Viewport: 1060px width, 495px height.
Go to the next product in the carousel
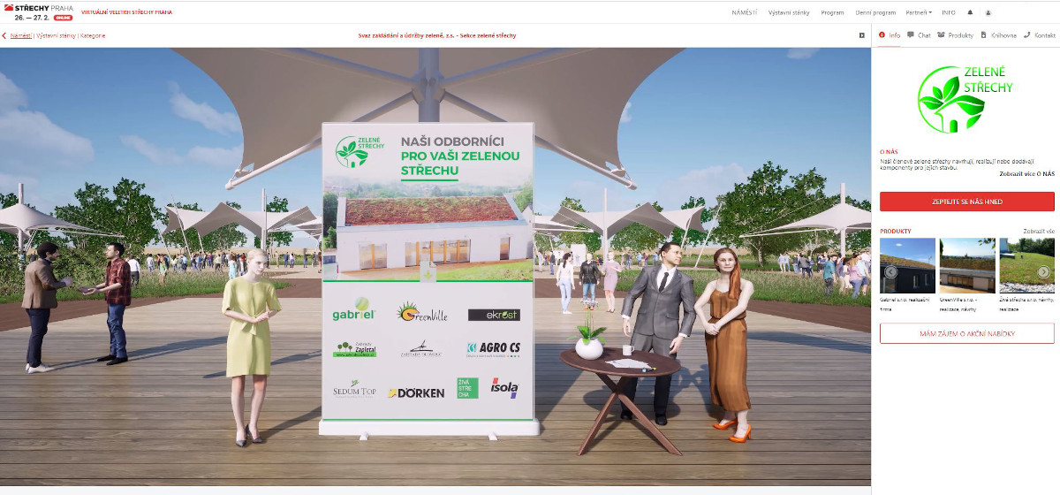pyautogui.click(x=1044, y=271)
